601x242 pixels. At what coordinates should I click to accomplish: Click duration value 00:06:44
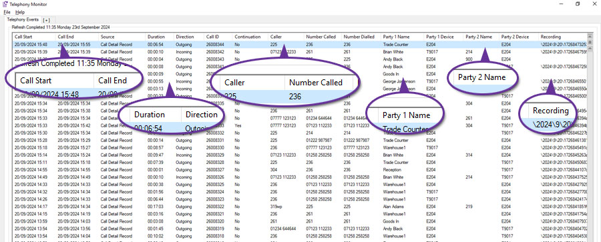click(x=155, y=199)
